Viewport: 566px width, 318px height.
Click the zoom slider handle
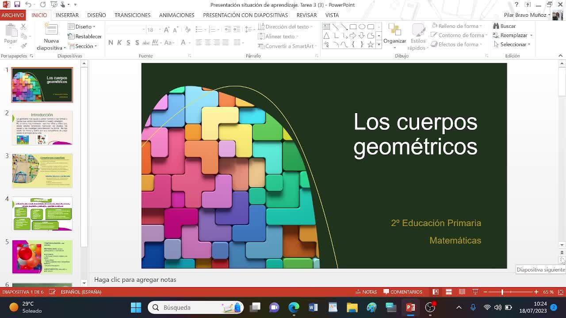[x=502, y=292]
